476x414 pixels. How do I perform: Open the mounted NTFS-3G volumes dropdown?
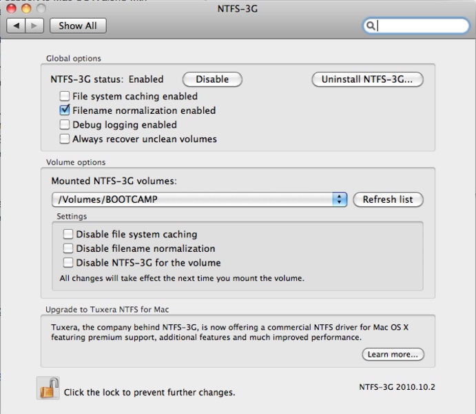pos(193,199)
